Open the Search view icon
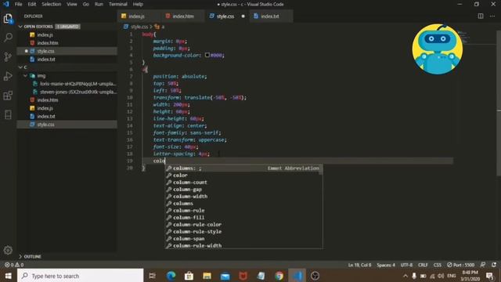Image resolution: width=501 pixels, height=282 pixels. [8, 38]
